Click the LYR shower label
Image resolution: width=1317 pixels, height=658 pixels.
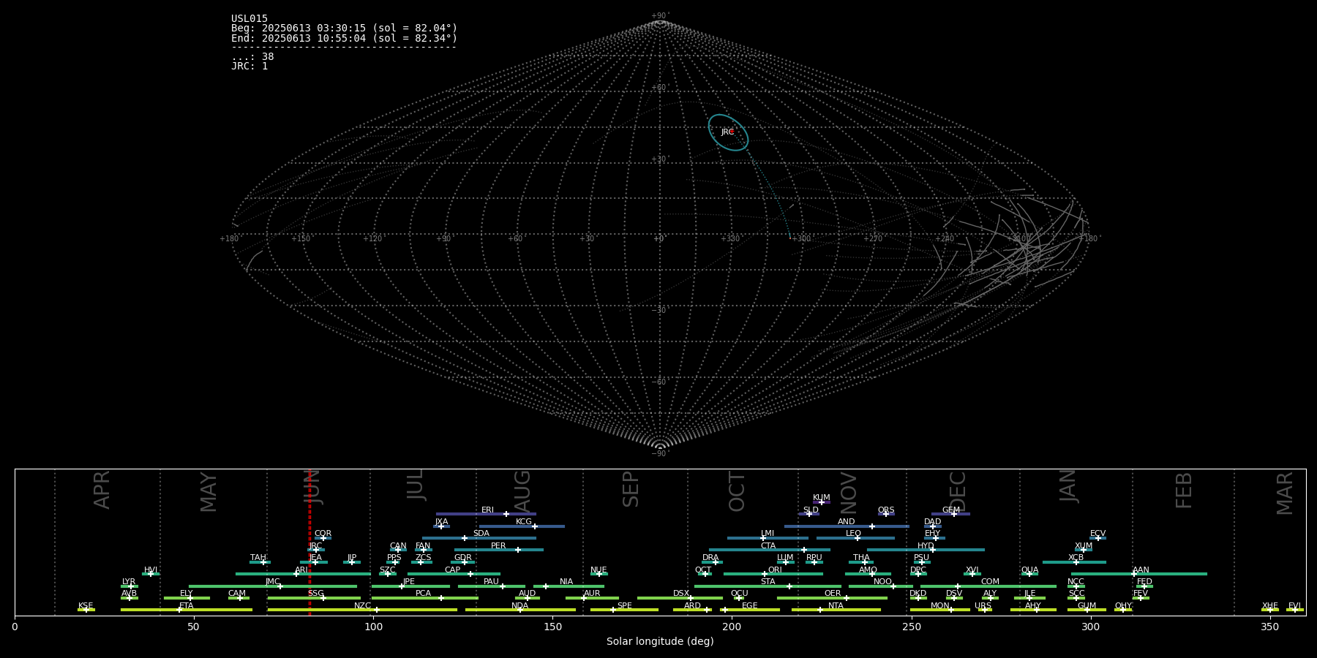coord(129,581)
